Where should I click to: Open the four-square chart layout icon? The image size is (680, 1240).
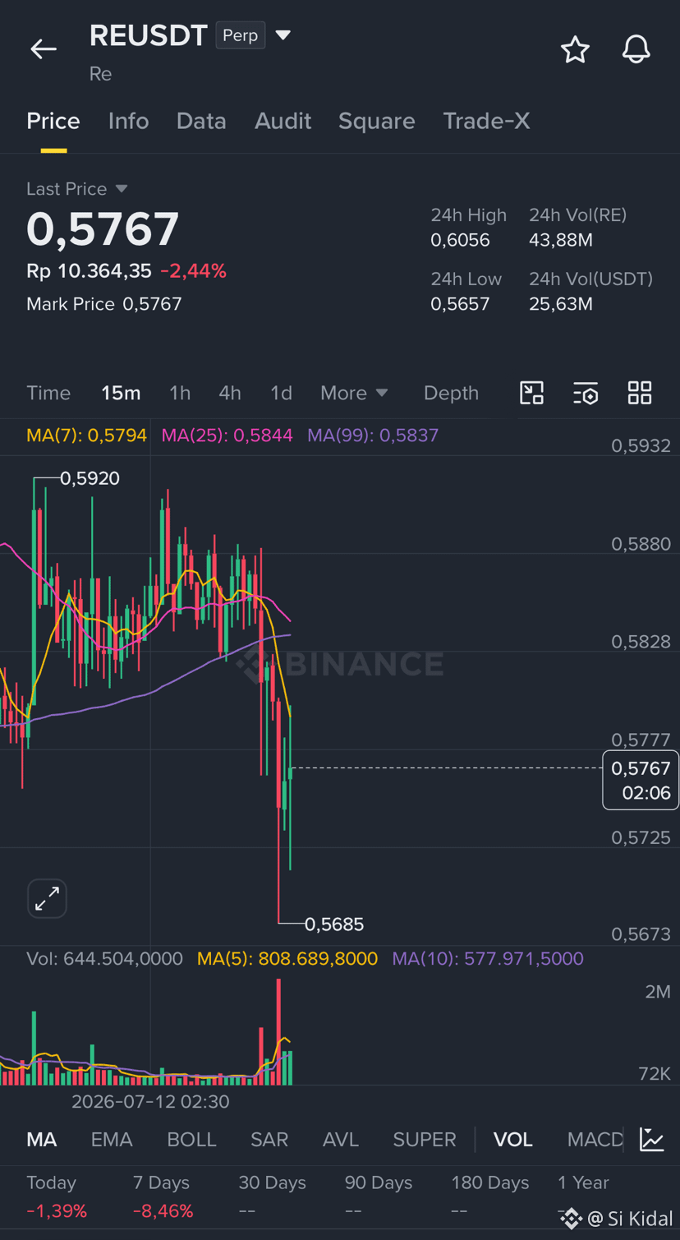640,393
